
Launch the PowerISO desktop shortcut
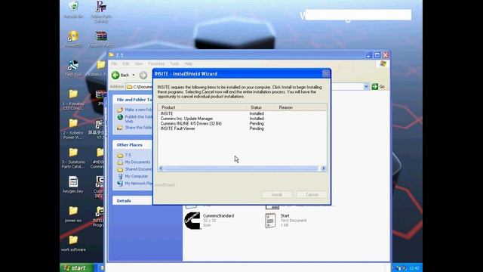pos(73,39)
